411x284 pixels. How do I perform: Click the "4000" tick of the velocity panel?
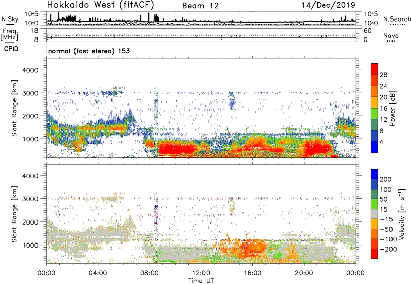[30, 176]
